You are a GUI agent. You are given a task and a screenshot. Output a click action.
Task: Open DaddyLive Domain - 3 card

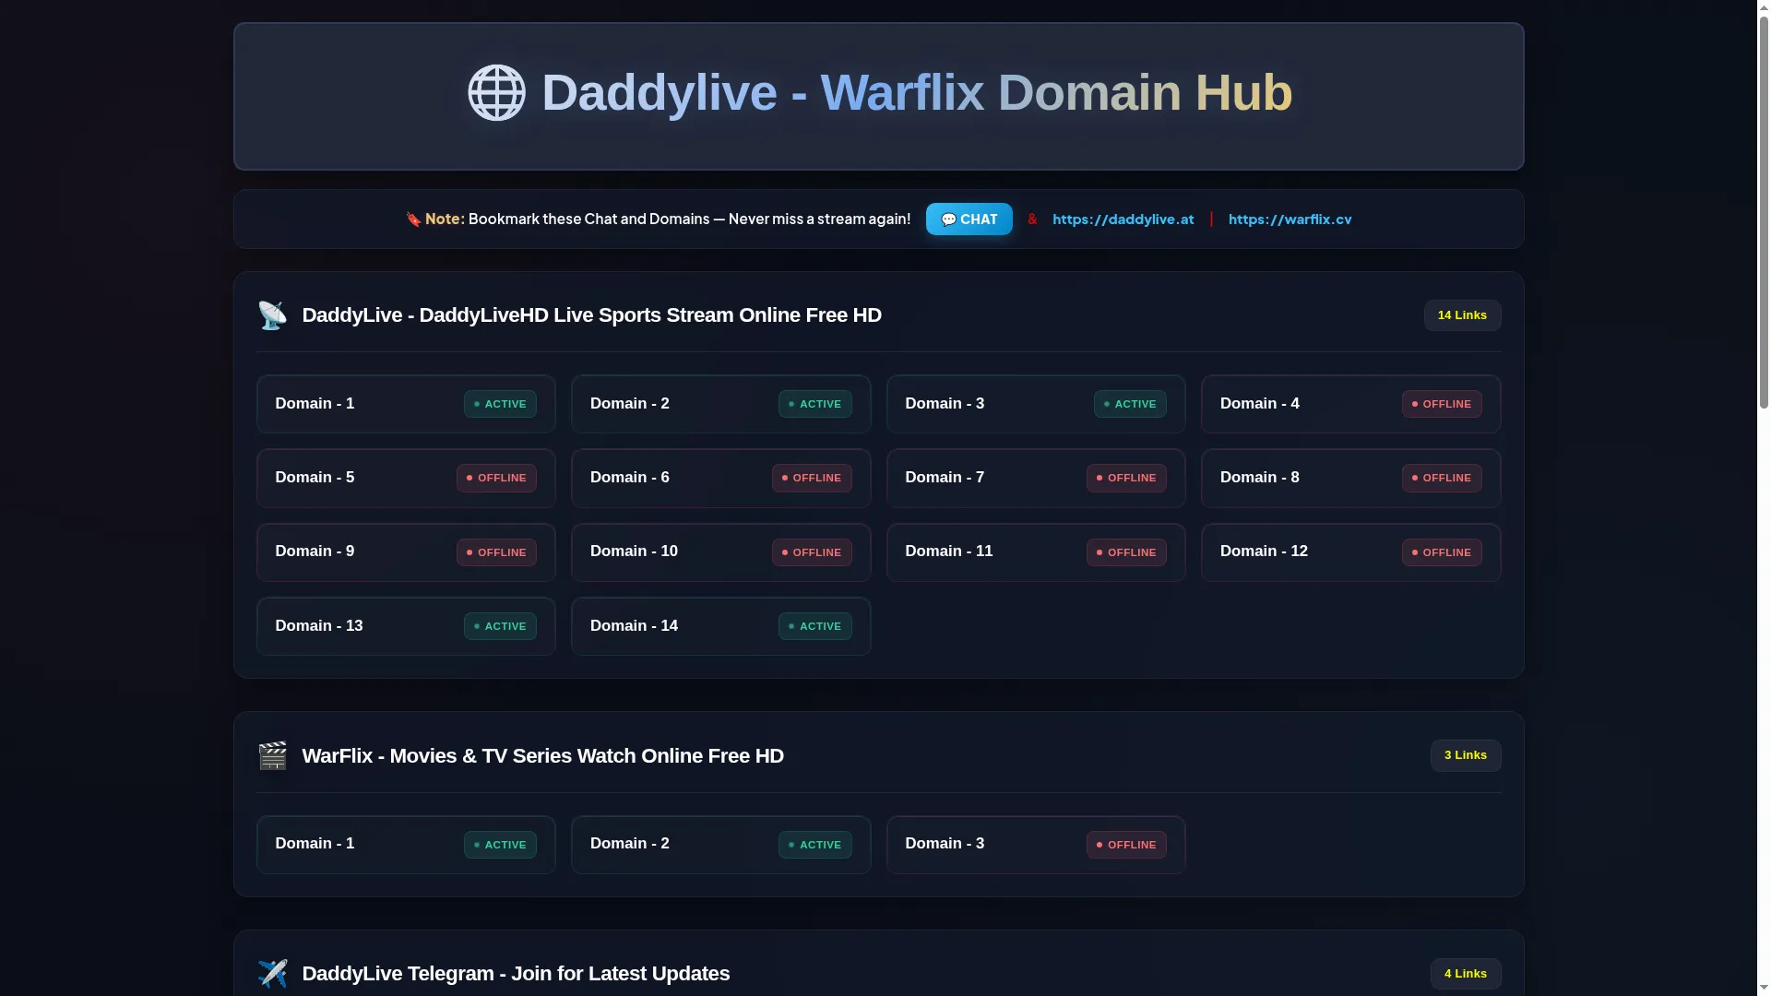pos(1036,404)
